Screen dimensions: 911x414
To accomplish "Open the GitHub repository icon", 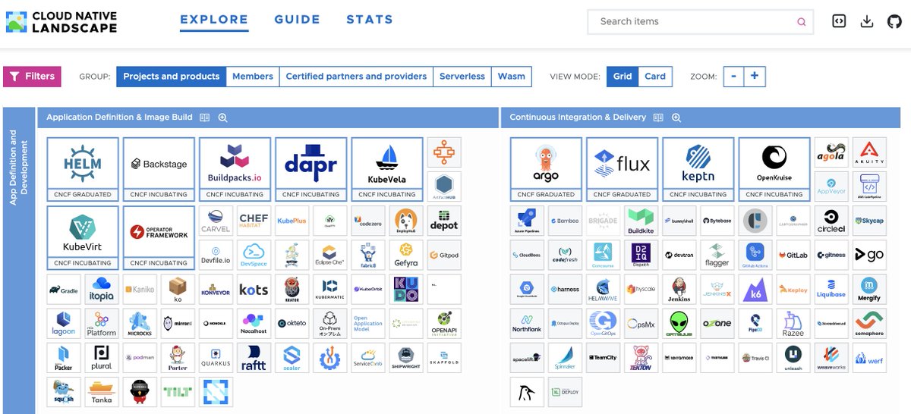I will (x=895, y=21).
